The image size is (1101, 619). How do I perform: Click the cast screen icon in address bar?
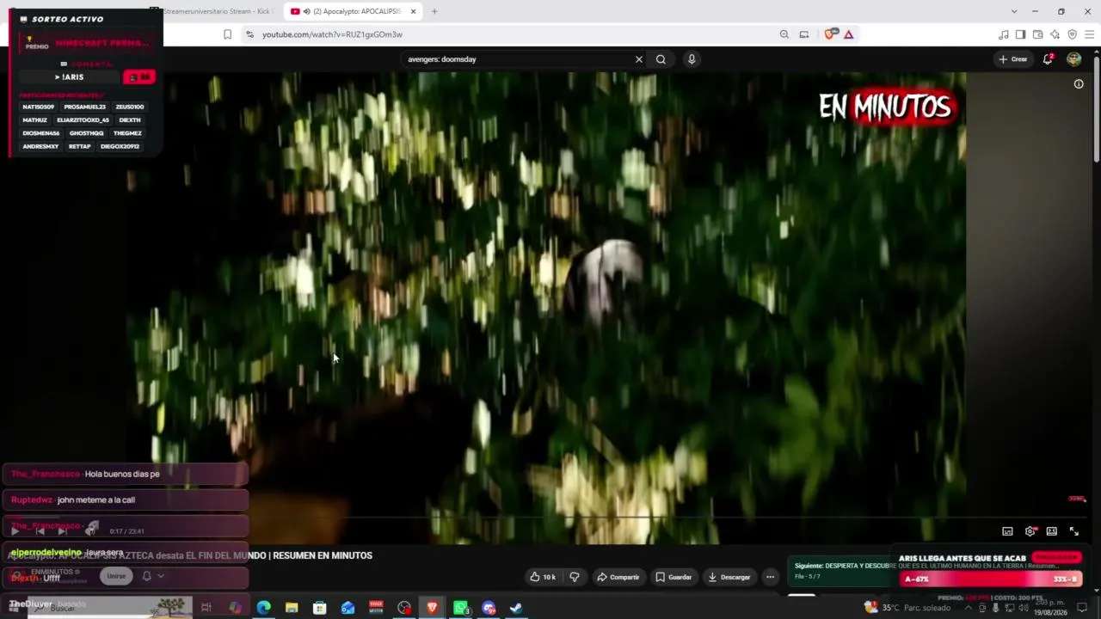pos(804,34)
